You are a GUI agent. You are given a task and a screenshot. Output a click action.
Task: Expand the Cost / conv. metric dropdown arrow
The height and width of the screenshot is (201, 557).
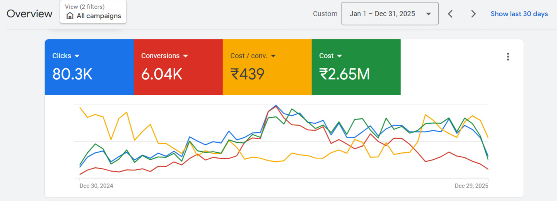click(x=273, y=56)
